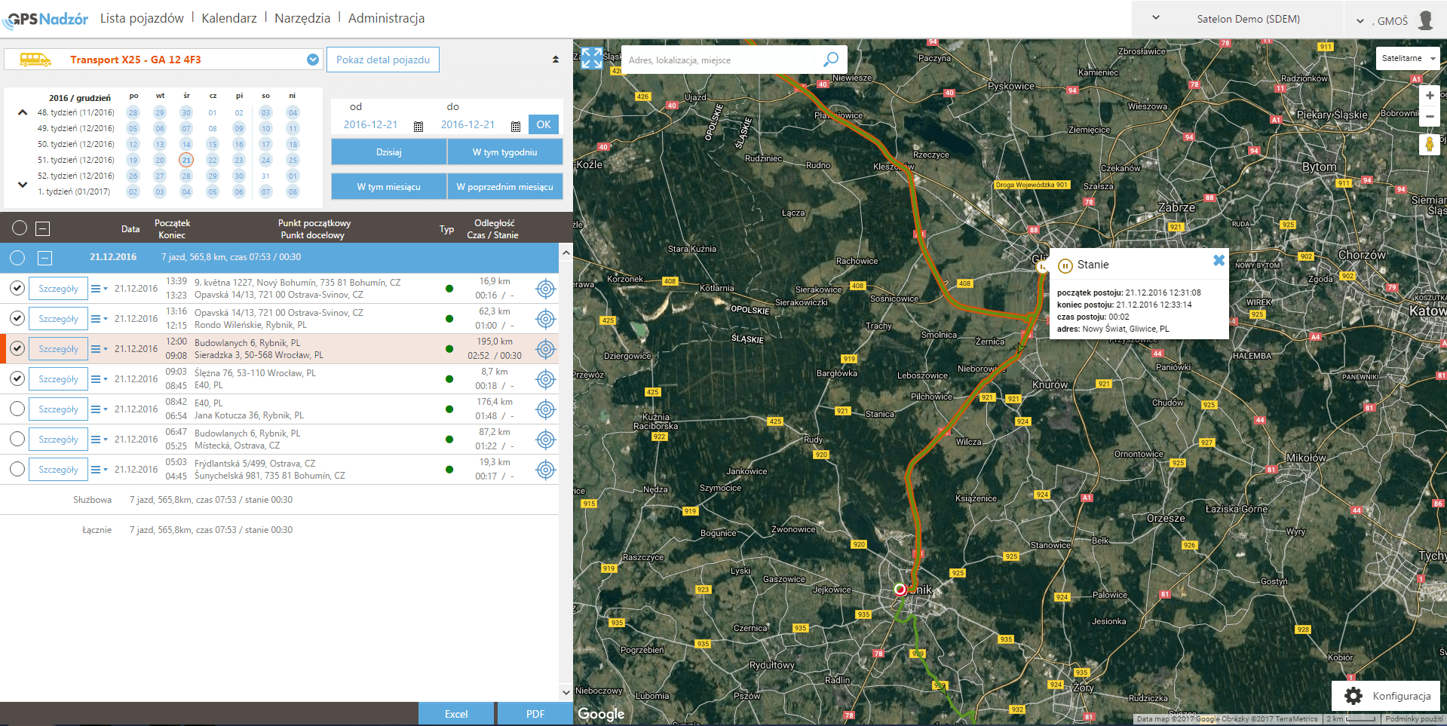Uncheck the 13:39 Nový Bohumín trip
Viewport: 1447px width, 726px height.
[x=17, y=288]
